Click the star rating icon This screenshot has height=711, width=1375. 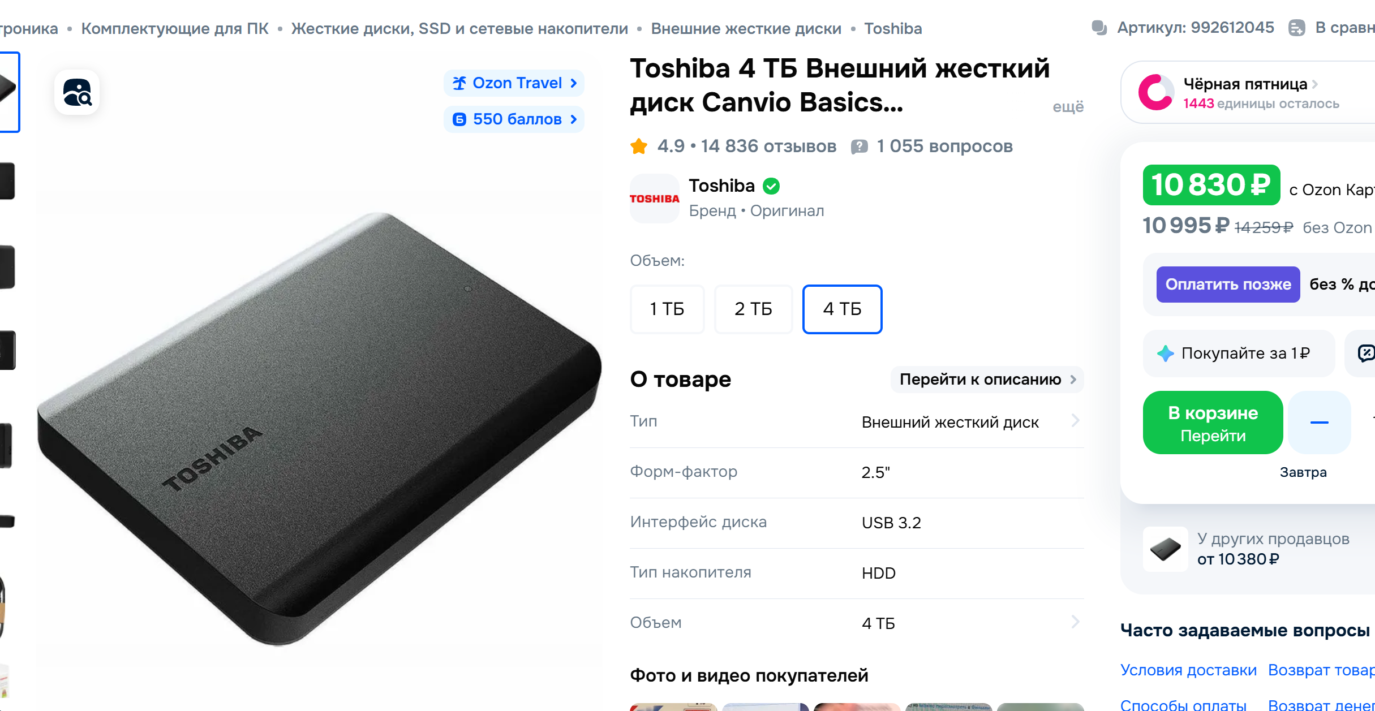coord(639,146)
